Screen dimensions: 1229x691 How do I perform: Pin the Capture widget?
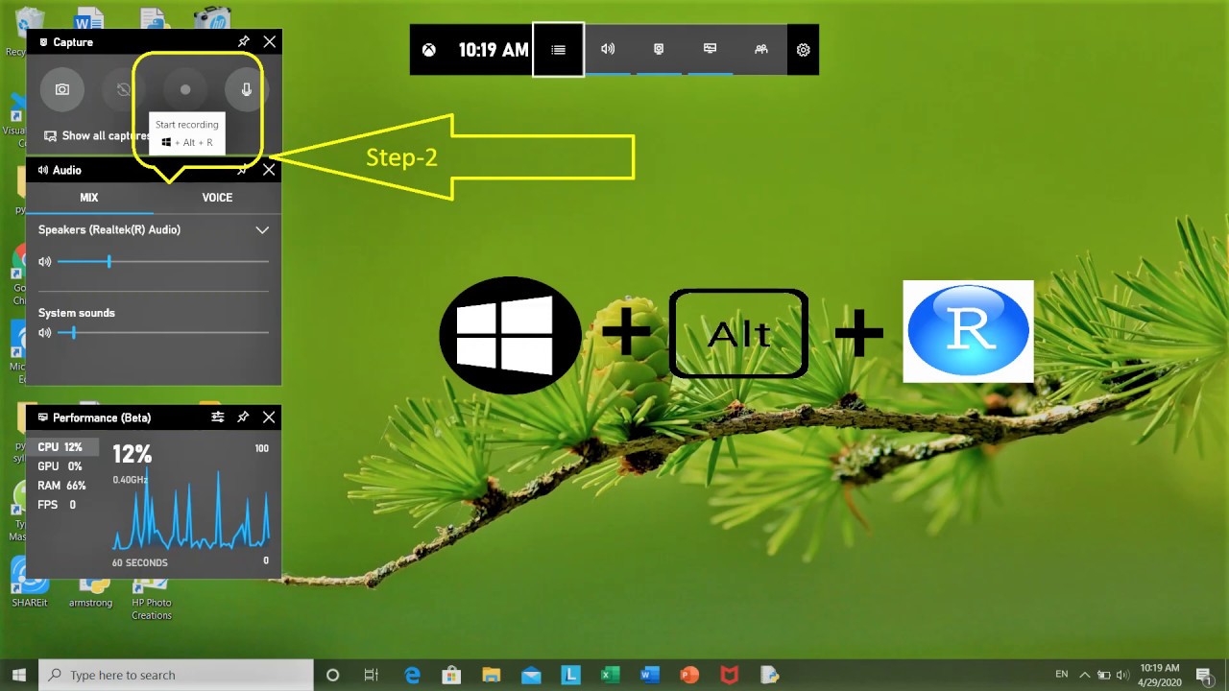[x=244, y=42]
